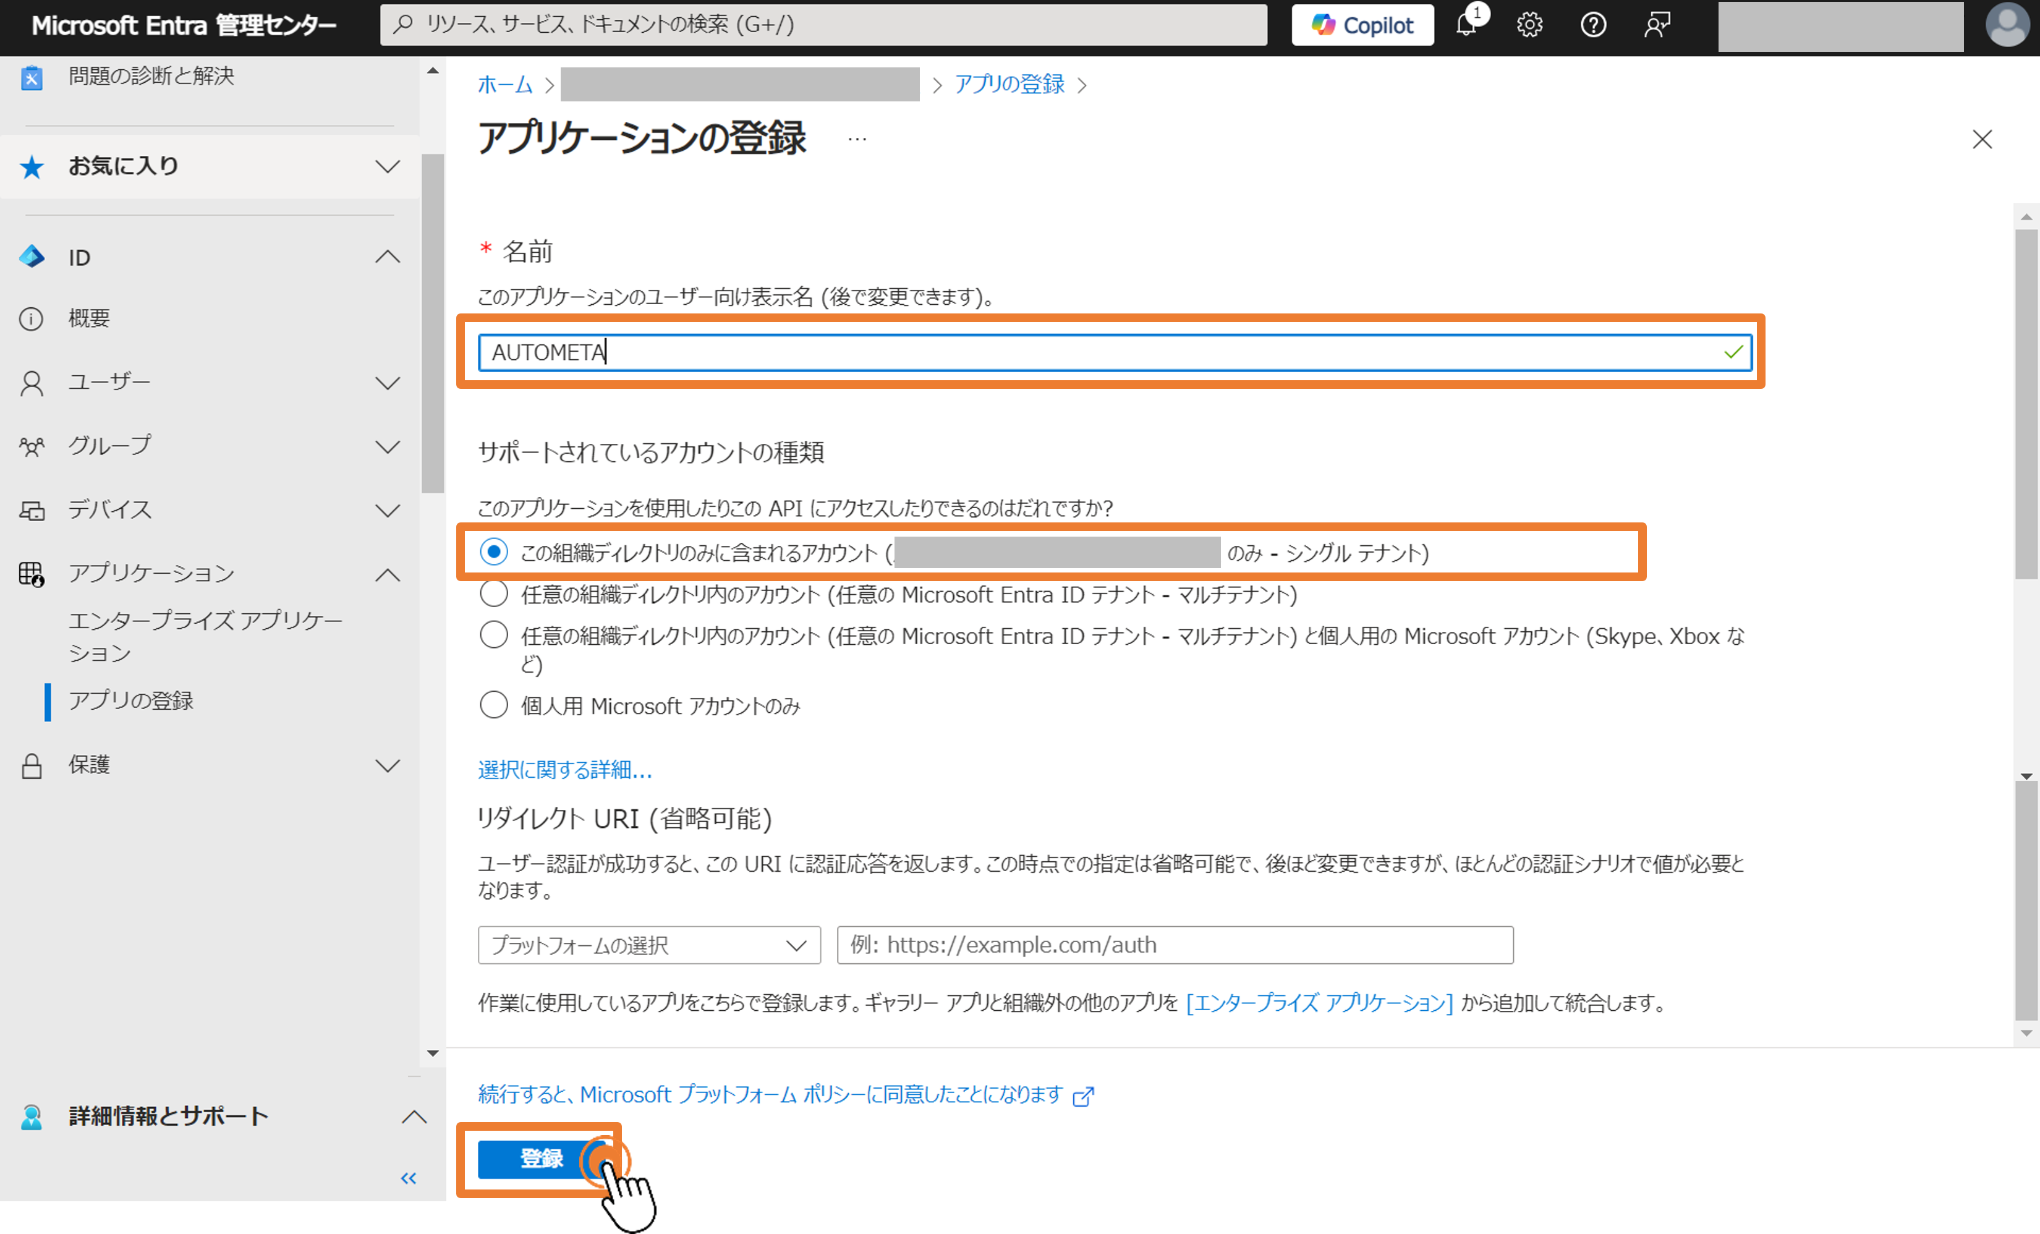Image resolution: width=2040 pixels, height=1234 pixels.
Task: Collapse the 詳細情報とサポート chevron
Action: (414, 1117)
